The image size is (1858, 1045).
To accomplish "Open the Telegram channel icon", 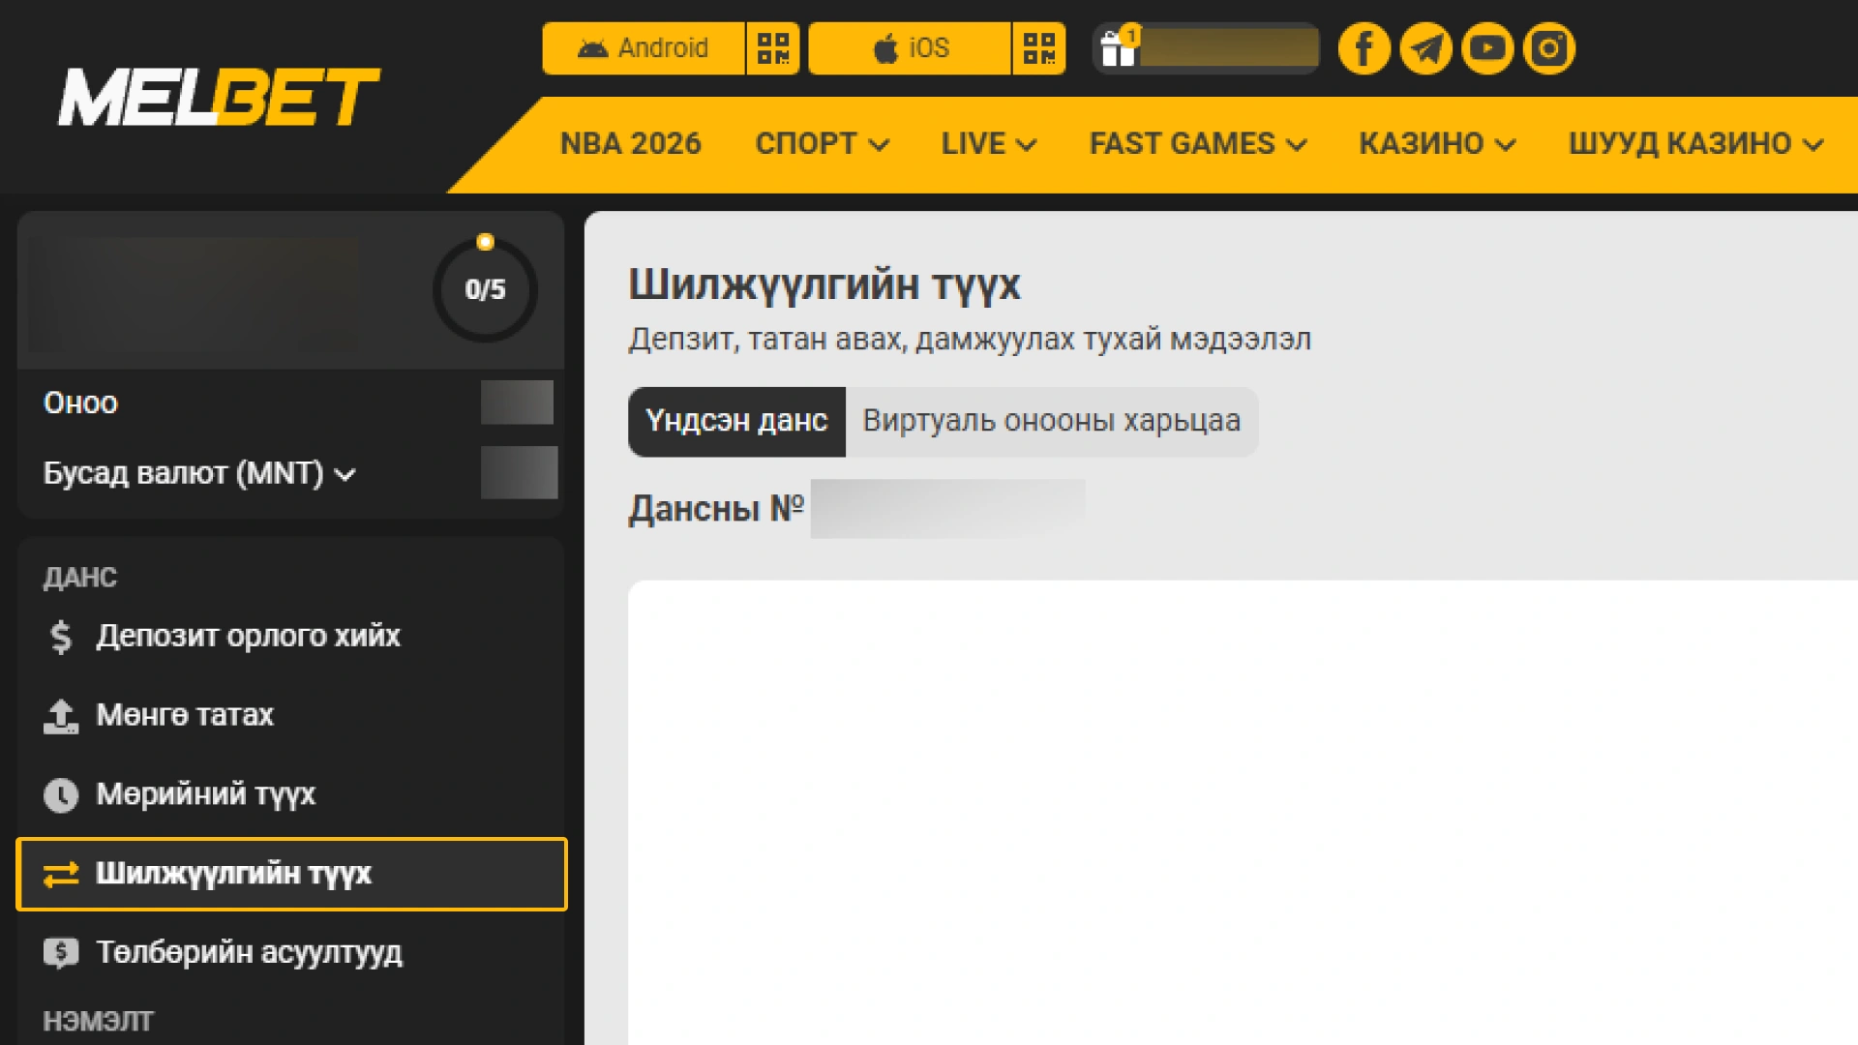I will tap(1425, 48).
